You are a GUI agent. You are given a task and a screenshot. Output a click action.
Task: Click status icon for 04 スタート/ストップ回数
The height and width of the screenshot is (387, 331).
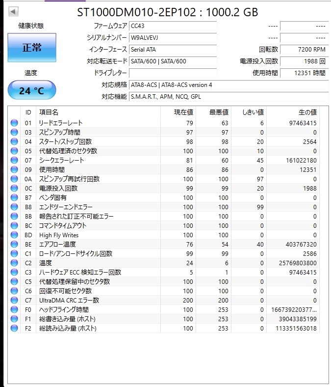[14, 141]
